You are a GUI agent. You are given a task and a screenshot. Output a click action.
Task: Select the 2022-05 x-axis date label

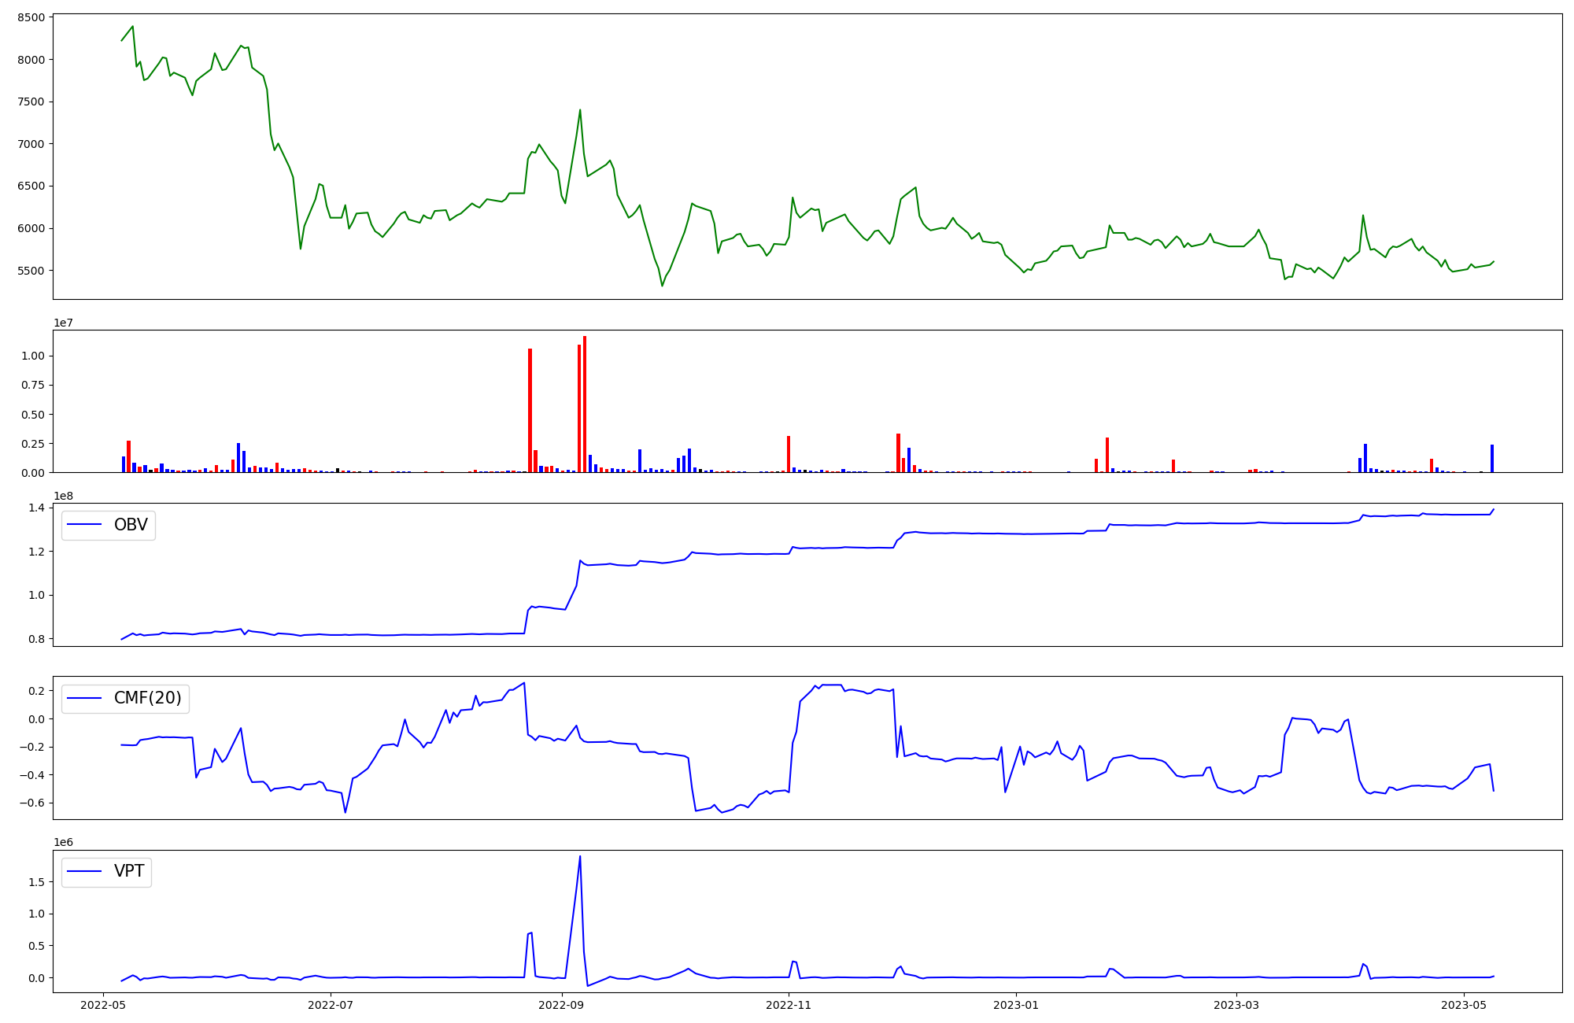click(104, 1005)
